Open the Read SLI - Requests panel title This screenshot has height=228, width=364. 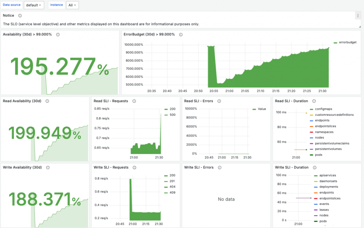pos(111,101)
